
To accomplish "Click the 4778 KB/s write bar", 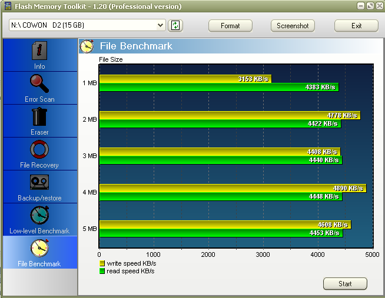I will [x=230, y=115].
